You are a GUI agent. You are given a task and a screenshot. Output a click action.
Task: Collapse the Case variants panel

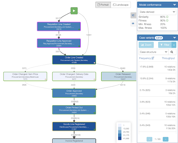click(x=175, y=38)
